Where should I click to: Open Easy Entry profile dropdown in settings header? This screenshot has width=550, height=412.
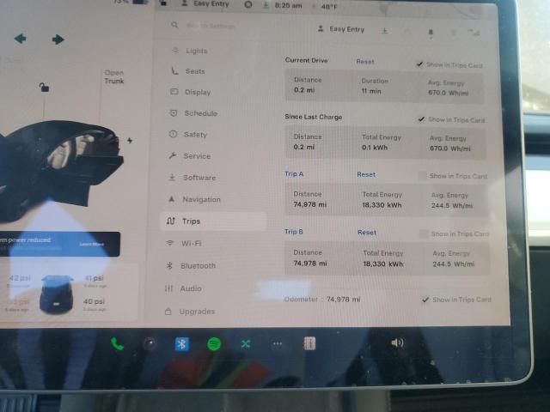pyautogui.click(x=341, y=29)
